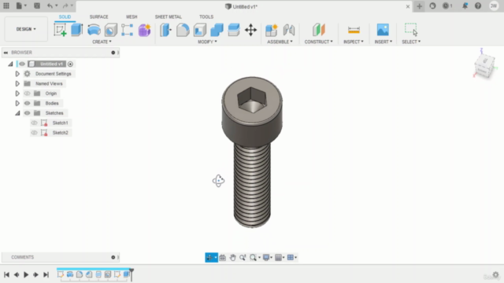
Task: Select the Combine tool
Action: point(217,30)
